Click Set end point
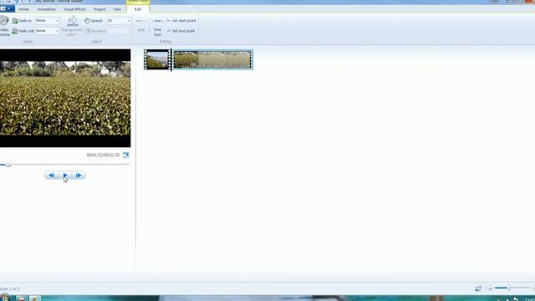Screen dimensions: 535x301 pyautogui.click(x=181, y=31)
